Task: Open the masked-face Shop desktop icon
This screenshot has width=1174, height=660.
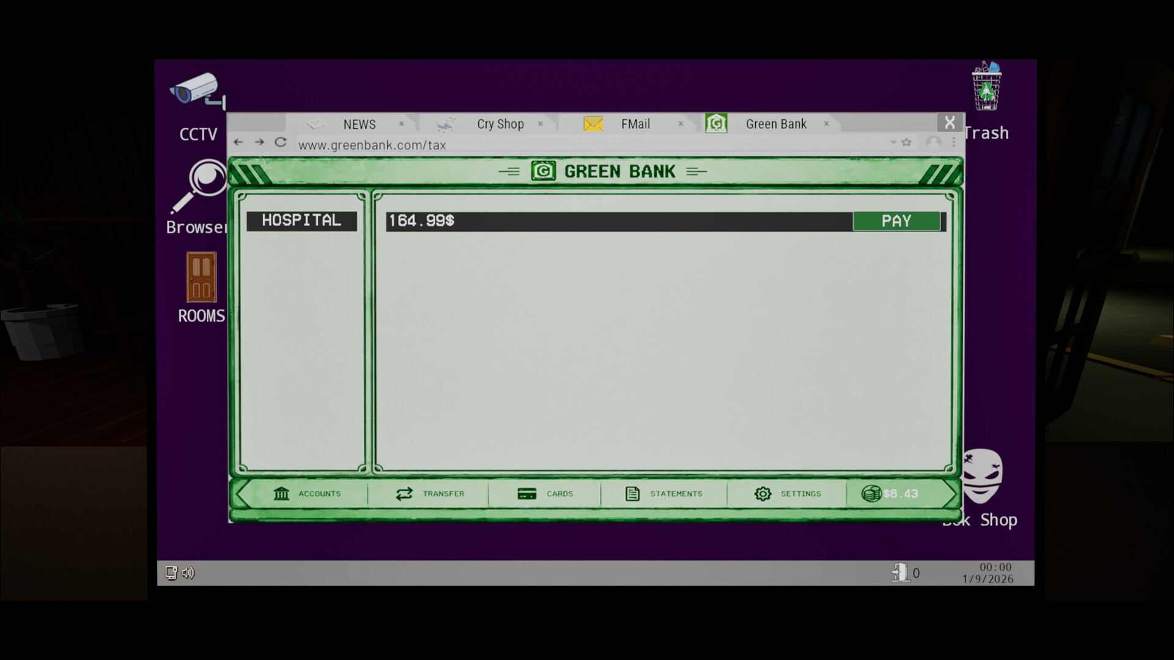Action: click(982, 477)
